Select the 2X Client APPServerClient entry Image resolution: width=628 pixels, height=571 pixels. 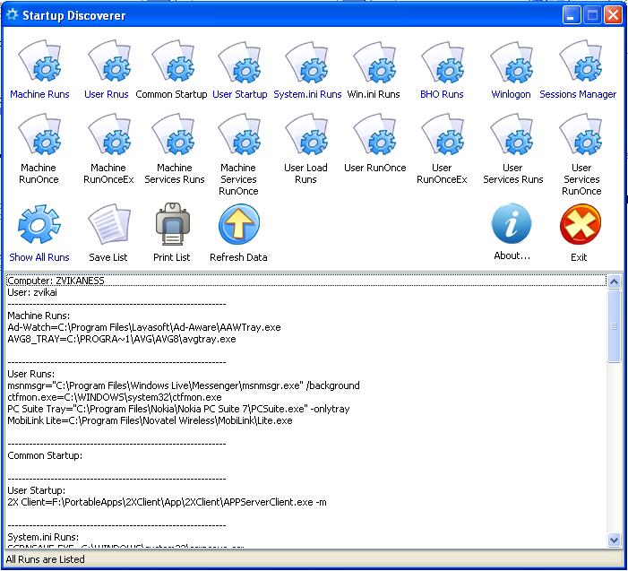click(167, 503)
